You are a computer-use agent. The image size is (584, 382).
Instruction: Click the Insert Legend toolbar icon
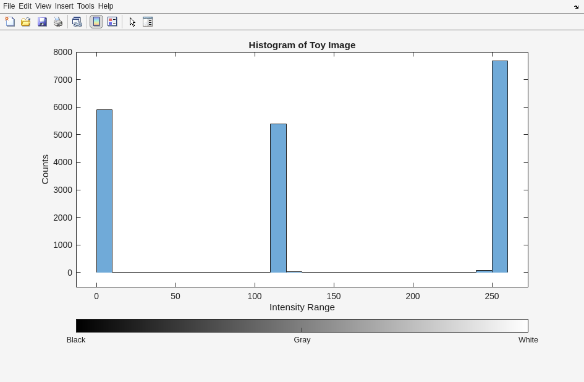[x=112, y=22]
